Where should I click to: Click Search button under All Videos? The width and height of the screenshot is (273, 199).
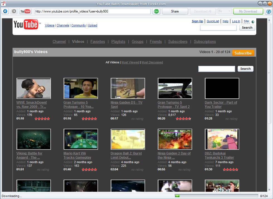click(x=245, y=69)
